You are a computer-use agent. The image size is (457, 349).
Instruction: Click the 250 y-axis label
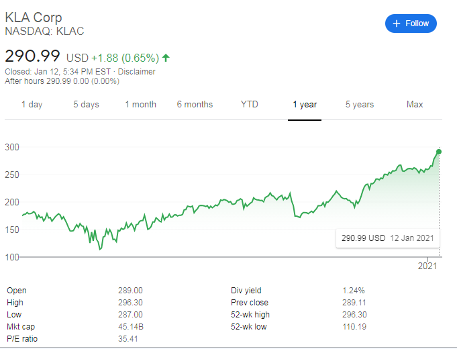[12, 174]
